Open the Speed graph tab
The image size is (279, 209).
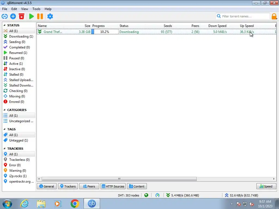(266, 186)
